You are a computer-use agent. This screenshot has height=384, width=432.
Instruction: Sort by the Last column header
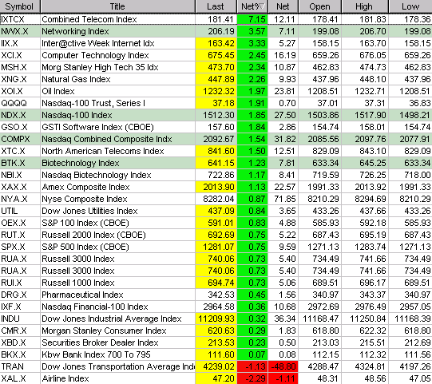(x=216, y=6)
